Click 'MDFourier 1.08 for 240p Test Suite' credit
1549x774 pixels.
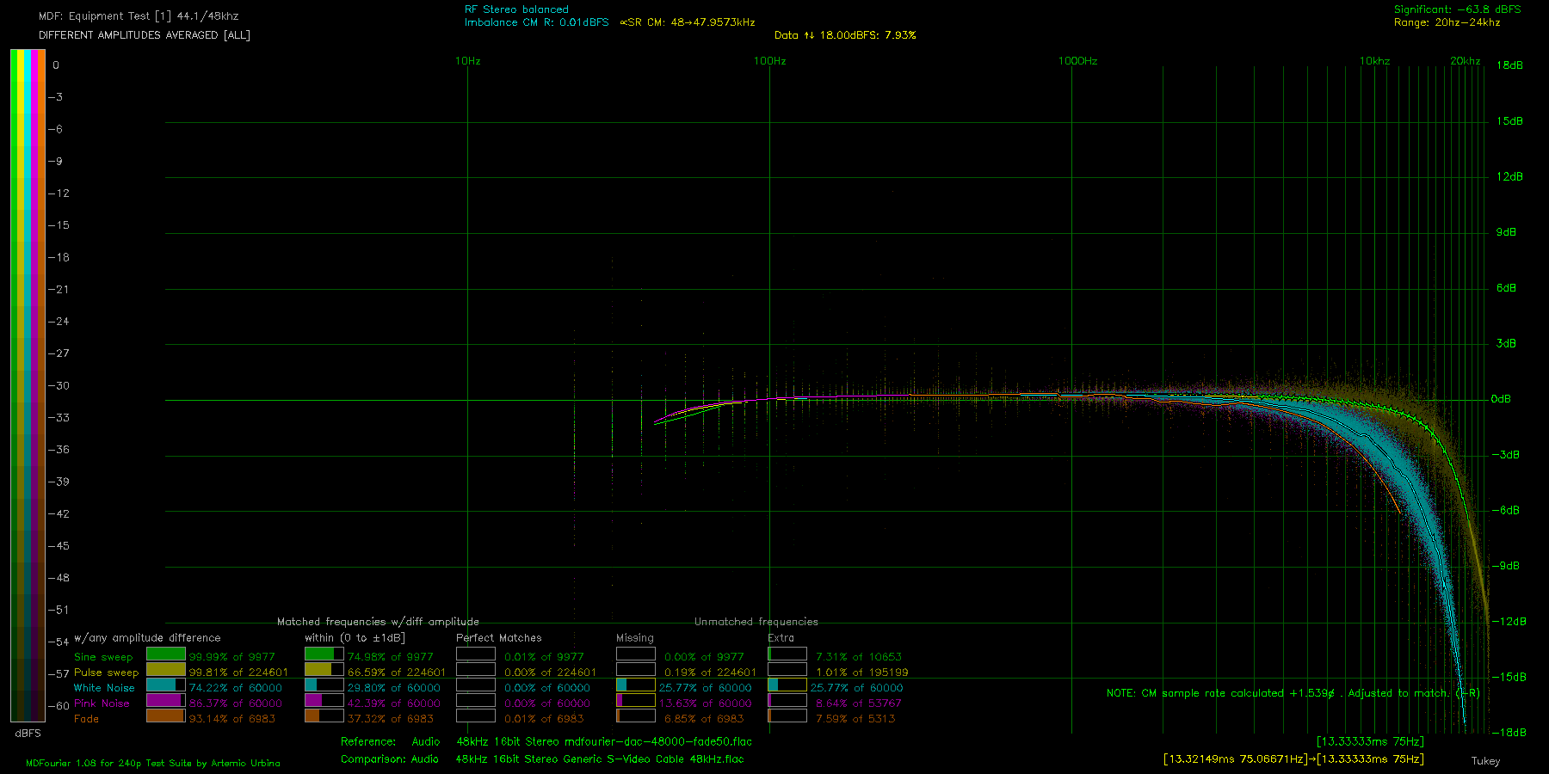click(x=153, y=764)
